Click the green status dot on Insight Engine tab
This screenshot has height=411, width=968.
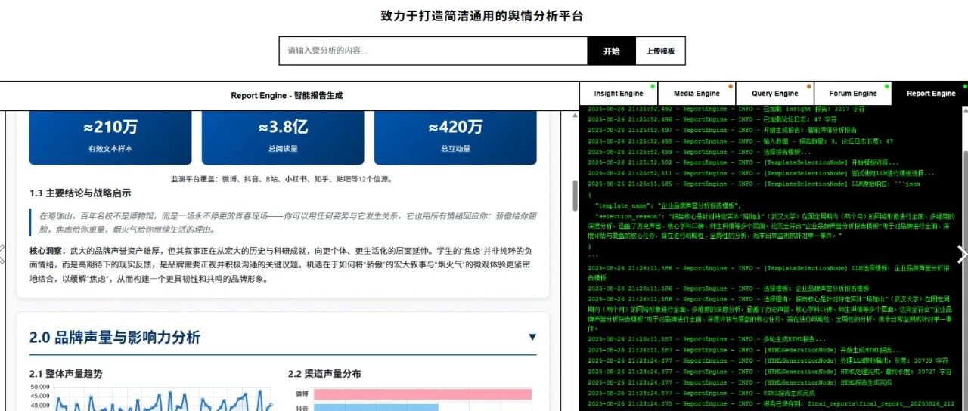tap(652, 86)
